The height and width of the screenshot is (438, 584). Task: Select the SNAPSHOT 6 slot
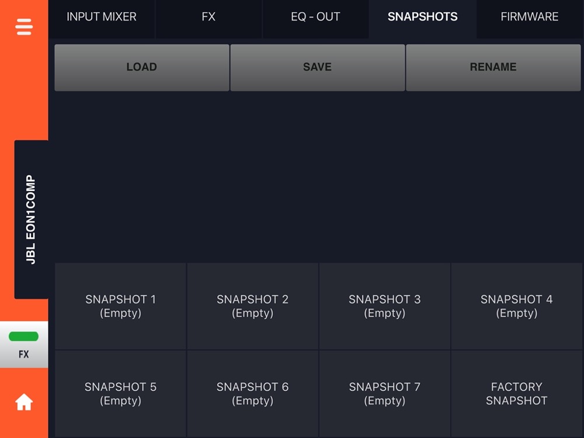click(252, 394)
